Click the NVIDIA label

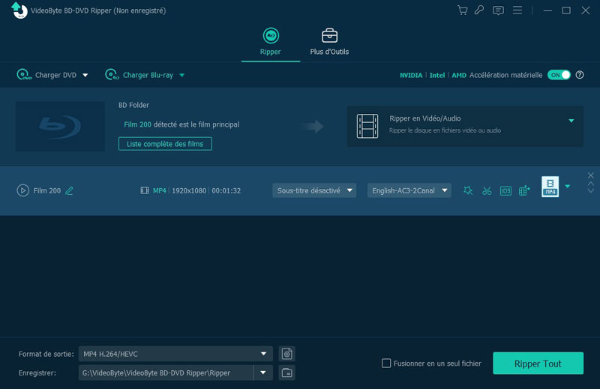(411, 76)
